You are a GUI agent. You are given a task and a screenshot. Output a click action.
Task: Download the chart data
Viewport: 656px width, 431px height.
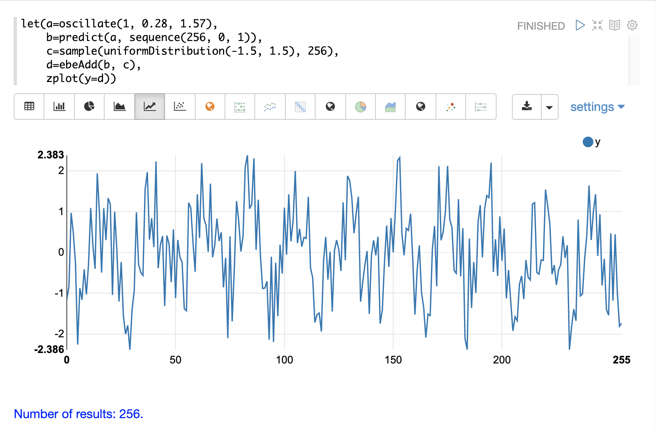point(527,107)
